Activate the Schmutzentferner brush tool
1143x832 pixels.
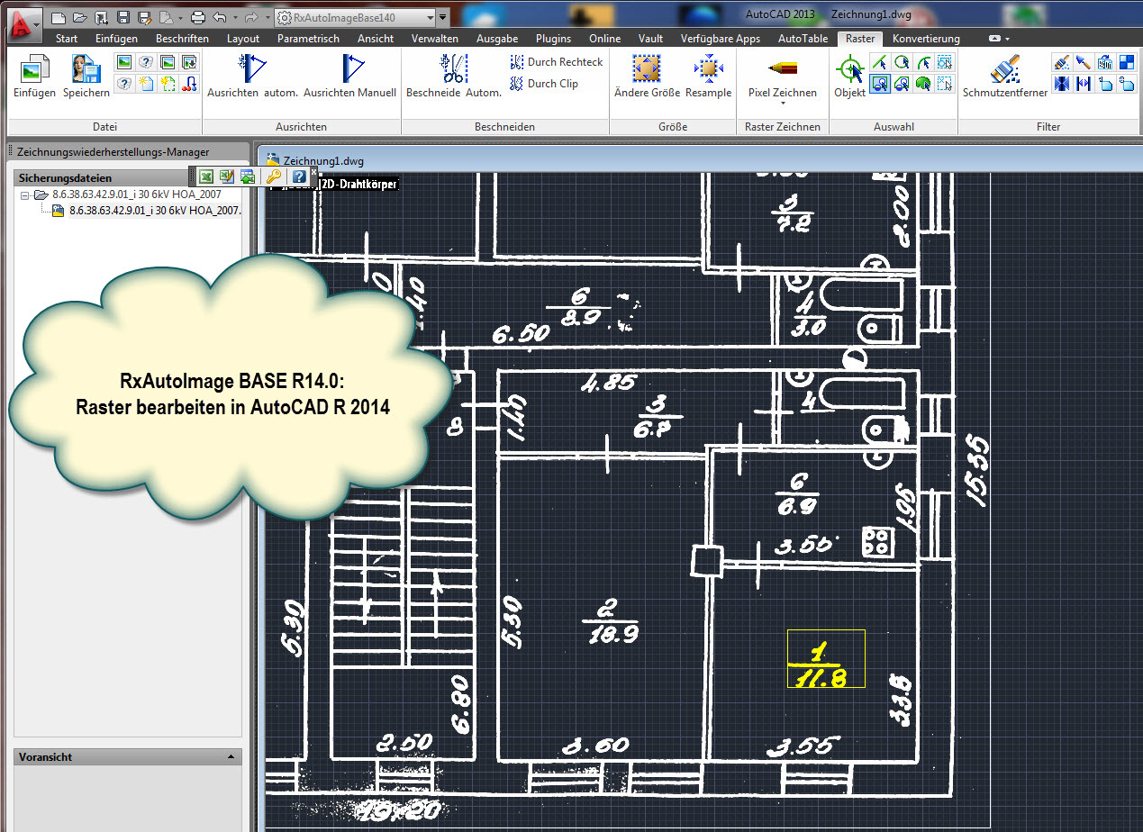(x=1004, y=70)
